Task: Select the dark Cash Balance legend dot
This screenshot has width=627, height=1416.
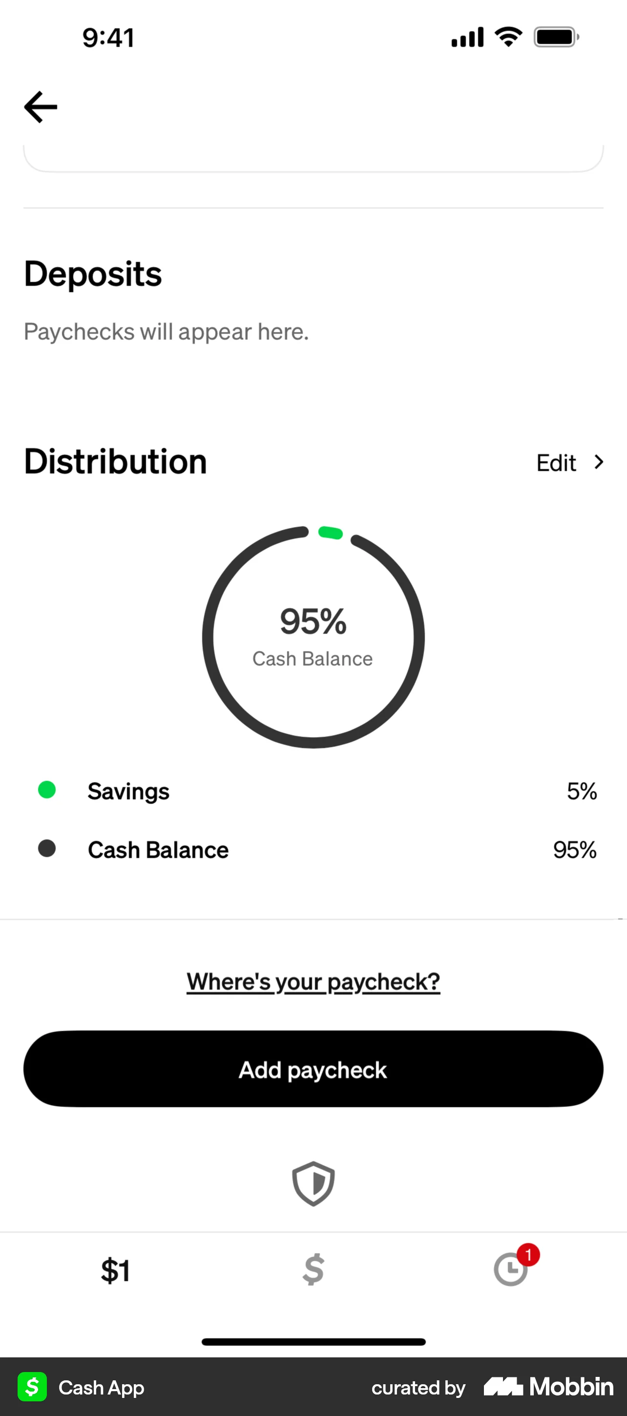Action: pyautogui.click(x=47, y=849)
